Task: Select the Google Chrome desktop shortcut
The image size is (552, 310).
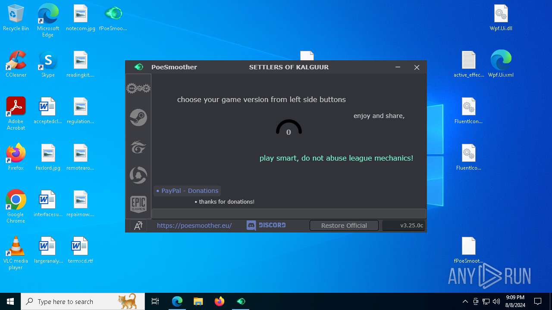Action: pos(16,207)
